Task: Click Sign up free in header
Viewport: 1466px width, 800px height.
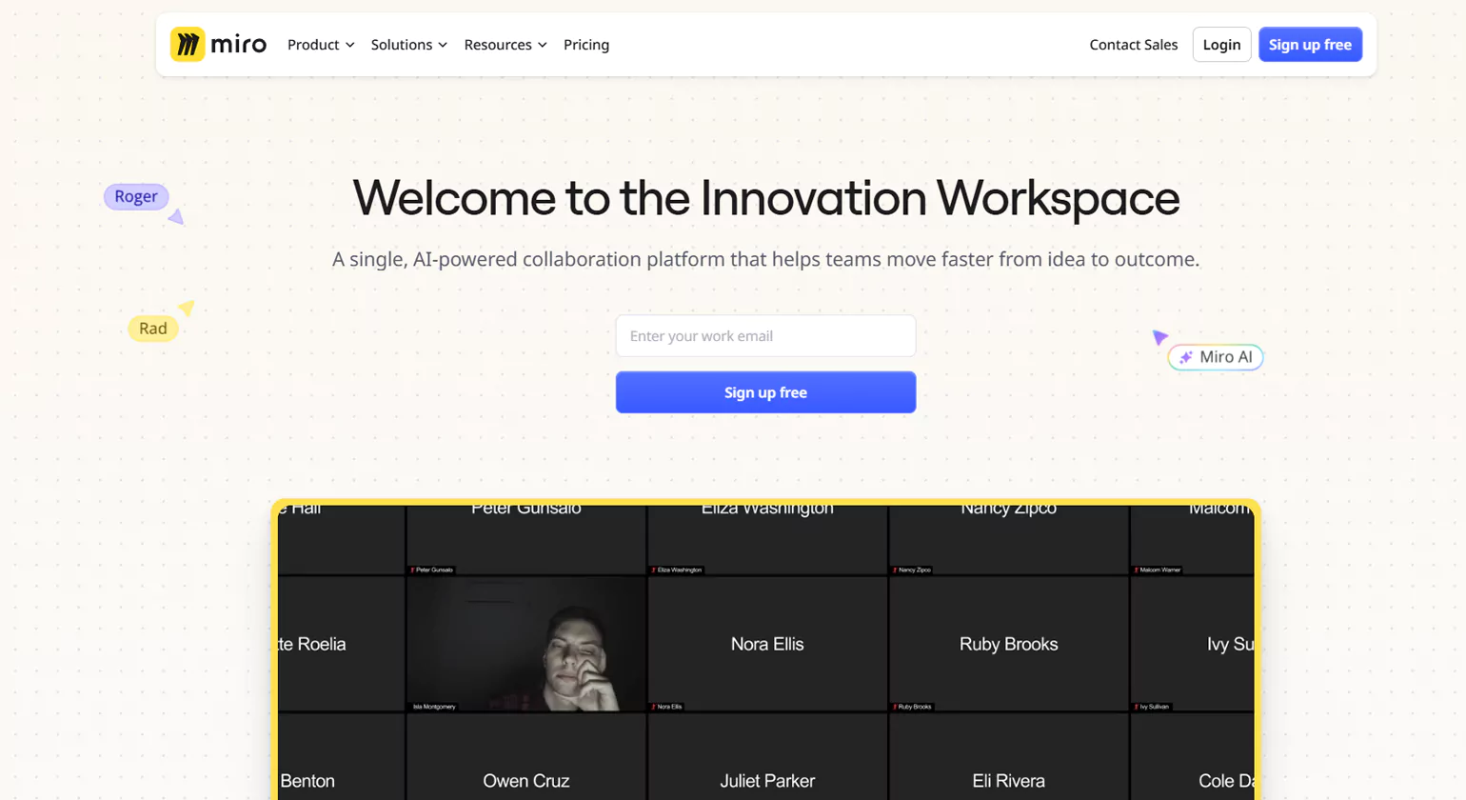Action: tap(1310, 45)
